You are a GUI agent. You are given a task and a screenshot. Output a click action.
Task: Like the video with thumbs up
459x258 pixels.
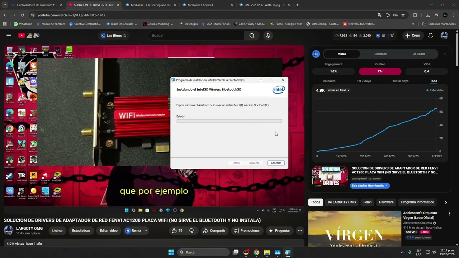(177, 231)
